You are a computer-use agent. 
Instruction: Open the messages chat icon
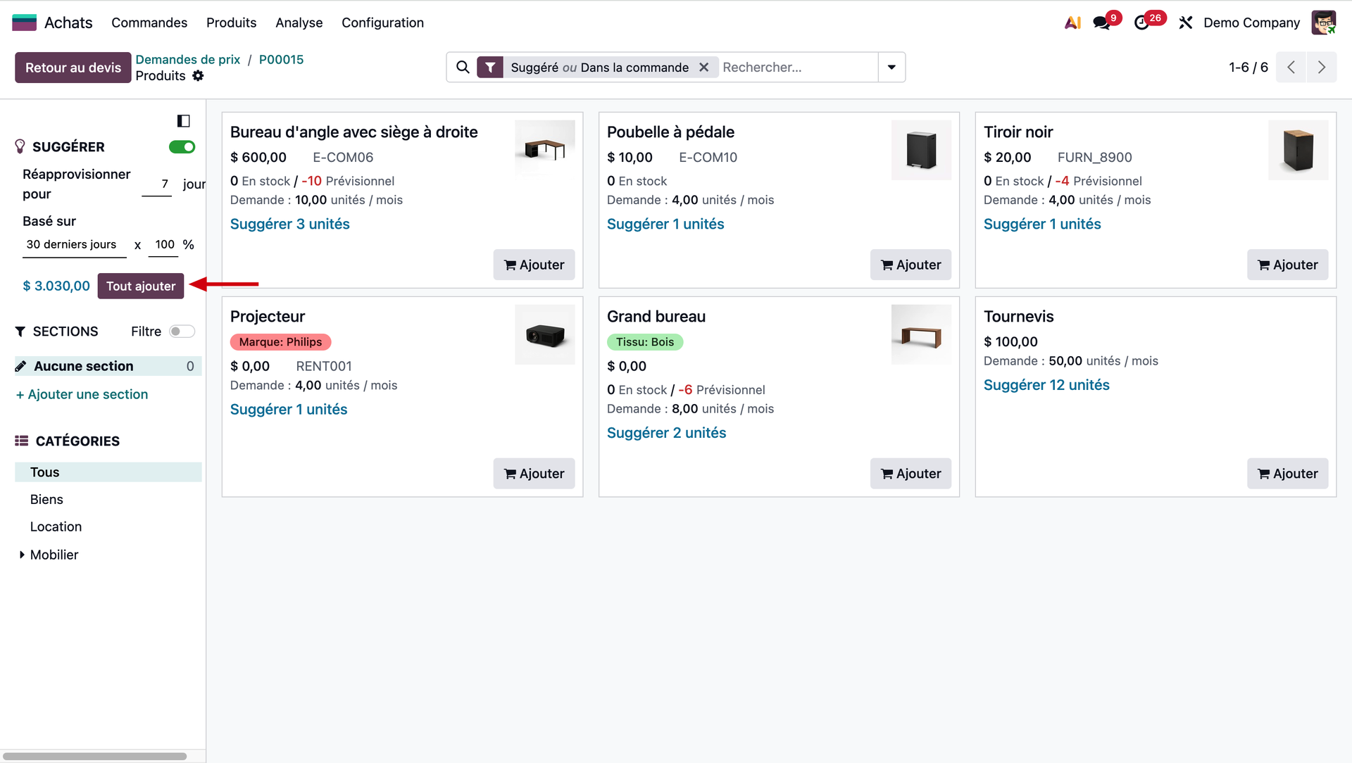click(1101, 23)
